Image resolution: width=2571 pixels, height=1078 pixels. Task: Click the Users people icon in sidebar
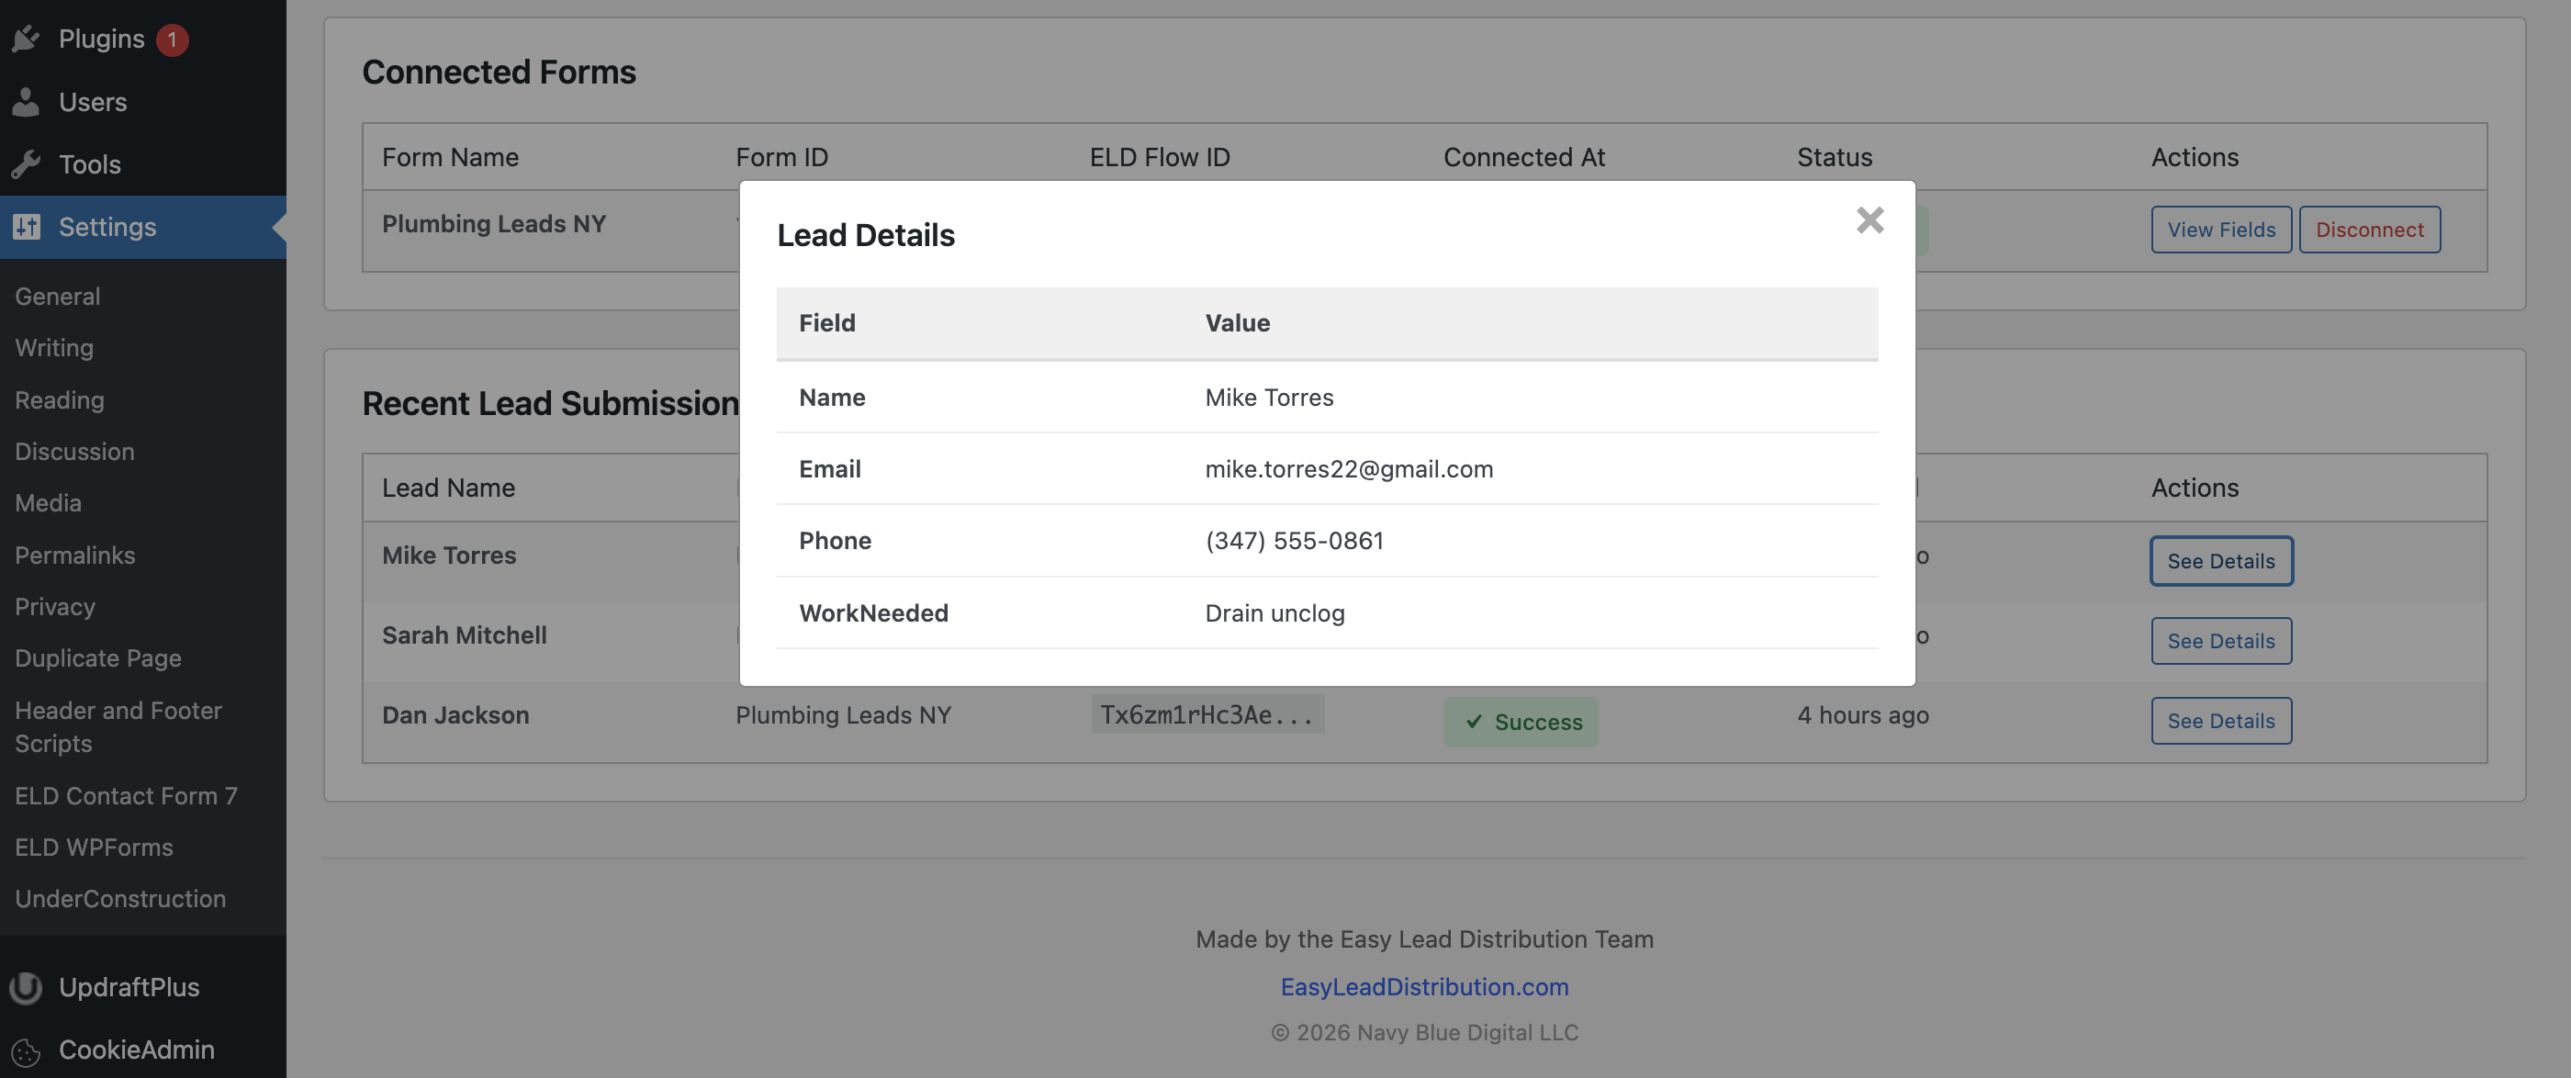click(x=26, y=101)
